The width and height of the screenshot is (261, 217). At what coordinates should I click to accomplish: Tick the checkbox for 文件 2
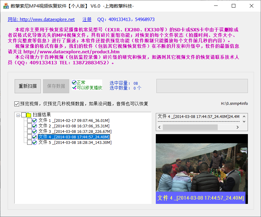(30, 126)
